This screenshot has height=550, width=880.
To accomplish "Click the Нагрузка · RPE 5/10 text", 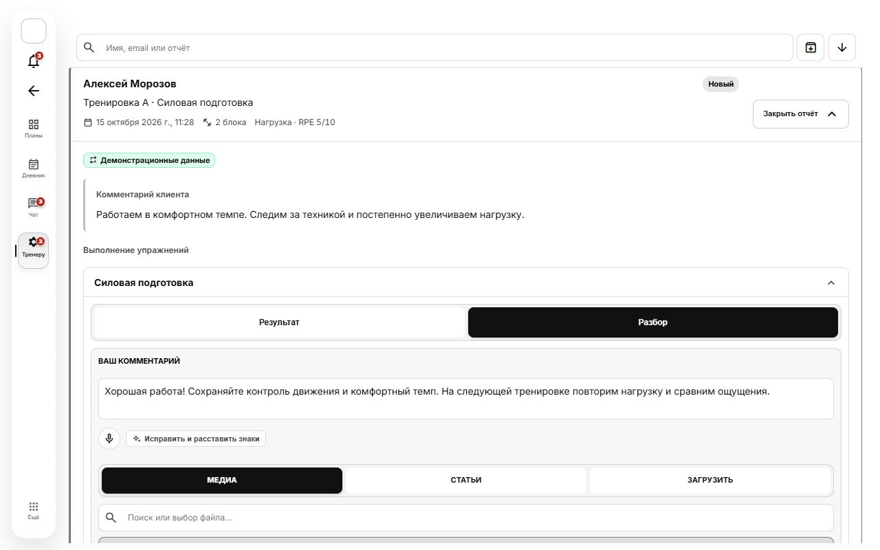I will click(x=295, y=122).
